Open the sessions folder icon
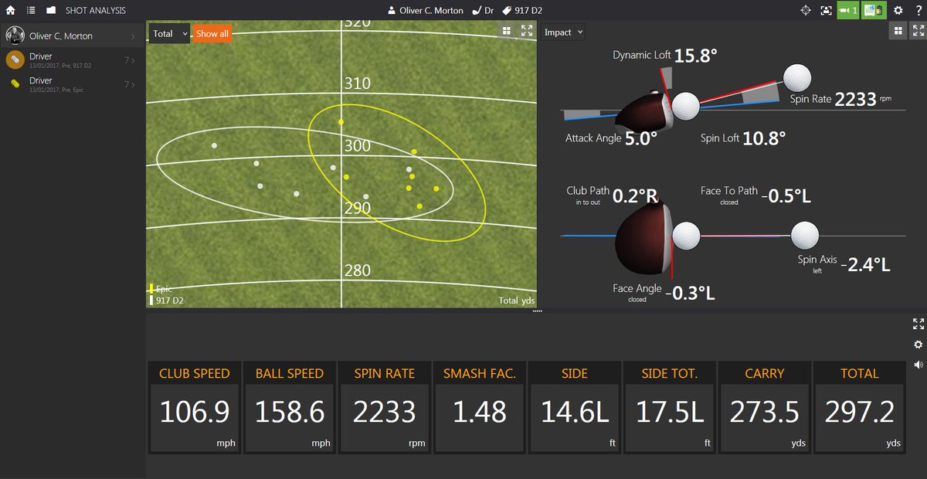This screenshot has width=927, height=479. (51, 10)
